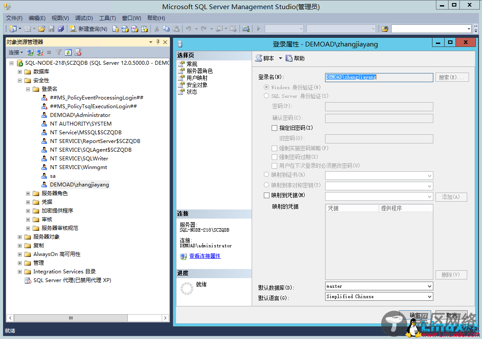The height and width of the screenshot is (339, 482).
Task: Pin the 对象资源管理器 panel
Action: coord(158,42)
